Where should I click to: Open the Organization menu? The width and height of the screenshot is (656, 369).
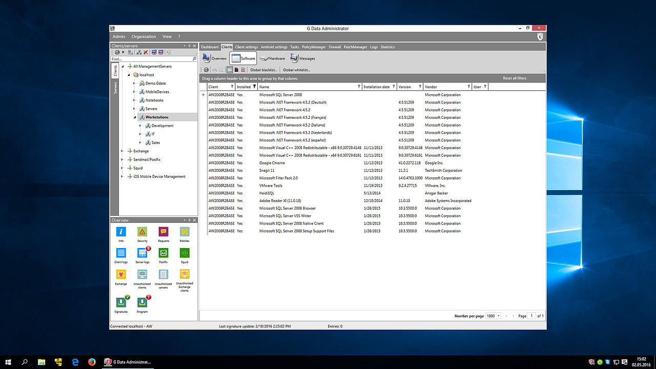(x=143, y=37)
